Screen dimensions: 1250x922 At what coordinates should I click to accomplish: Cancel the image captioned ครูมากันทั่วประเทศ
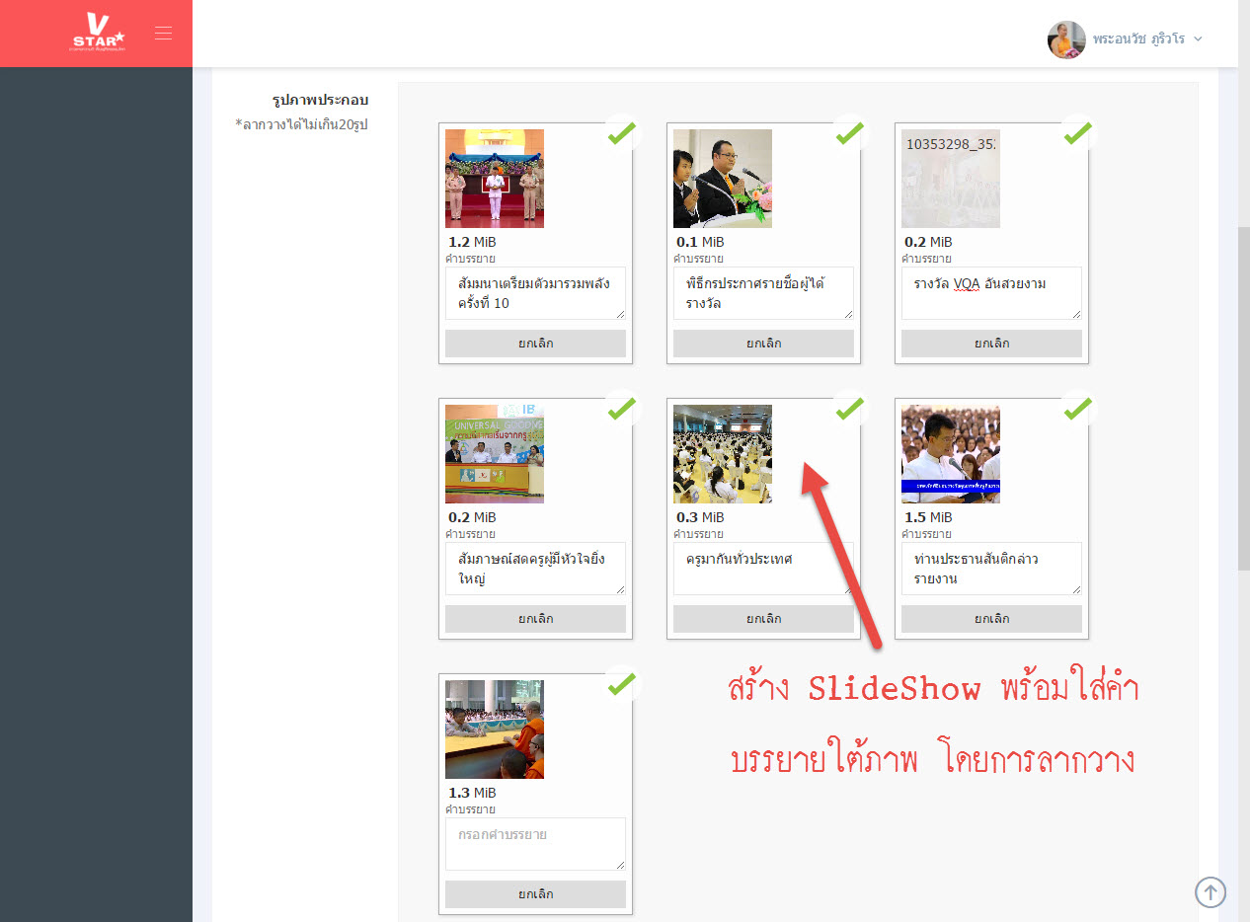coord(763,619)
